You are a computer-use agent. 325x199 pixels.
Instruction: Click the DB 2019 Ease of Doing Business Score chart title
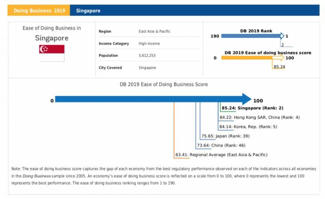pyautogui.click(x=164, y=85)
